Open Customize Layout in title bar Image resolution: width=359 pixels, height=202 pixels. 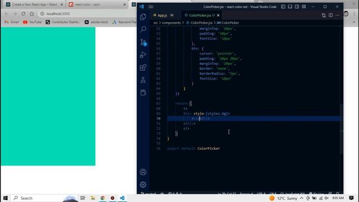pos(304,7)
